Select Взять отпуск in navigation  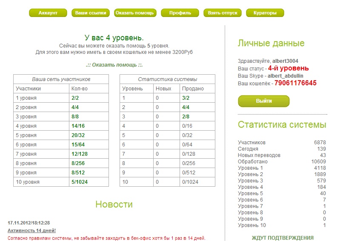click(x=223, y=13)
